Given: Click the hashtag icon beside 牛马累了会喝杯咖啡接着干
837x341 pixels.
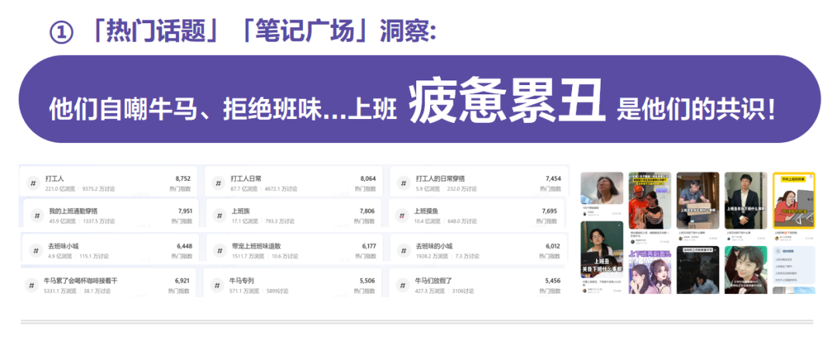Looking at the screenshot, I should coord(32,285).
